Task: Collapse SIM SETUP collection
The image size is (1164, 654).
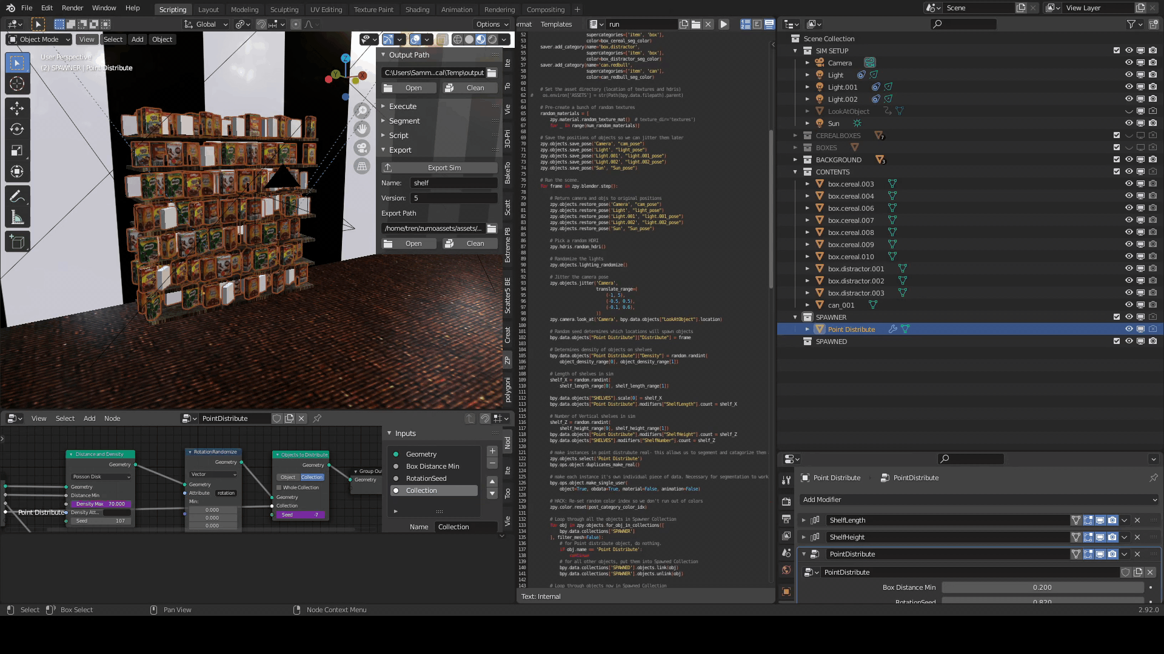Action: tap(795, 51)
